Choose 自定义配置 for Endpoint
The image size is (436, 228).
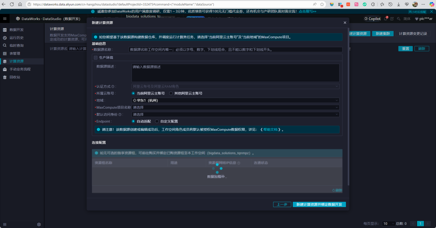157,121
